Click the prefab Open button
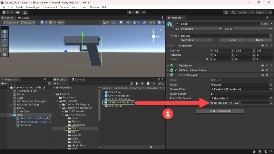This screenshot has height=154, width=274. point(259,40)
